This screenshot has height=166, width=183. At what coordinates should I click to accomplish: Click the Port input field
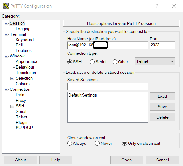click(x=162, y=45)
